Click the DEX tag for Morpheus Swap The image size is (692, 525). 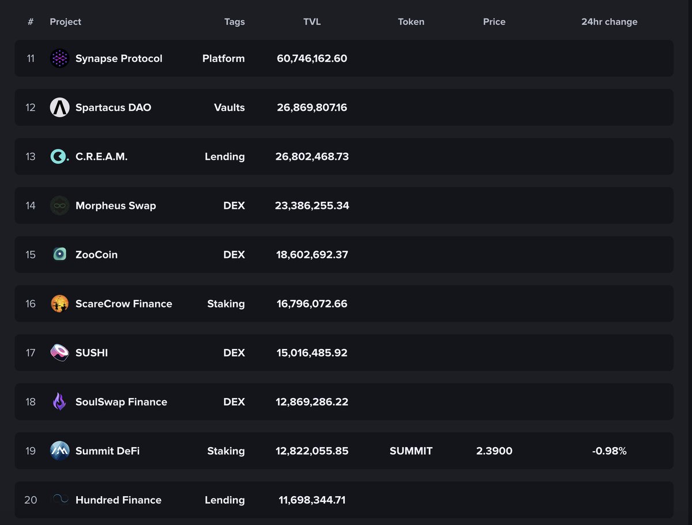234,205
